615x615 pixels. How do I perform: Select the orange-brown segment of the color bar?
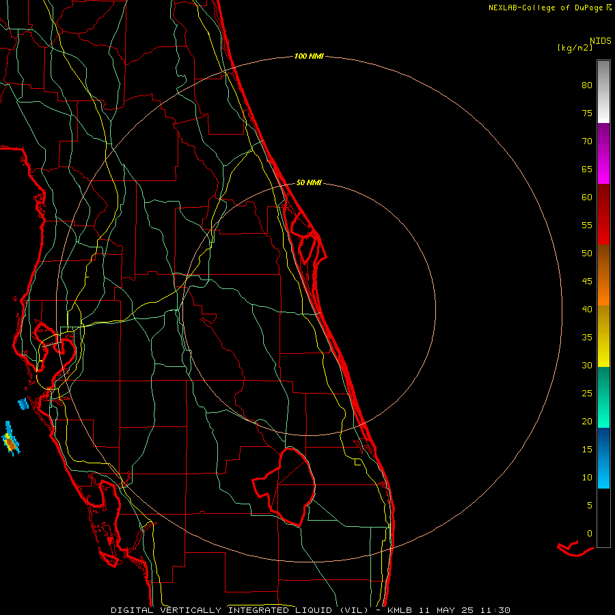pos(603,275)
